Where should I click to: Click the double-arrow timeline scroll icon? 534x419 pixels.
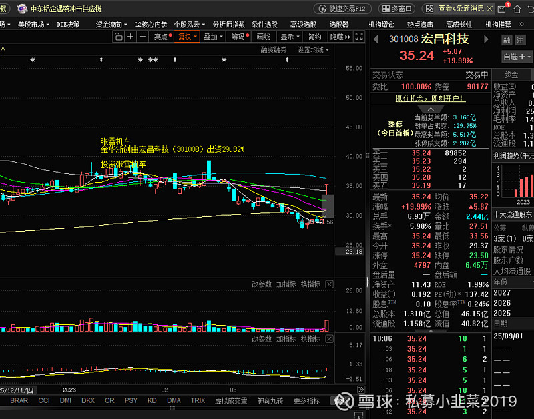pyautogui.click(x=361, y=390)
